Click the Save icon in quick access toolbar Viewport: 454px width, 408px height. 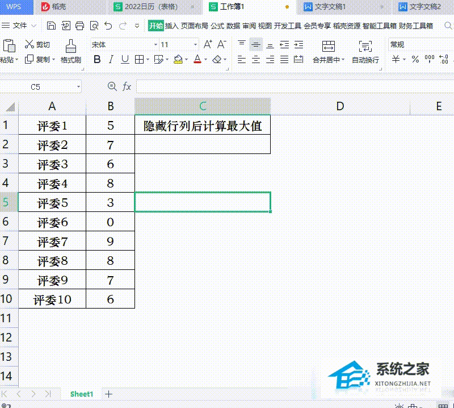(x=52, y=26)
